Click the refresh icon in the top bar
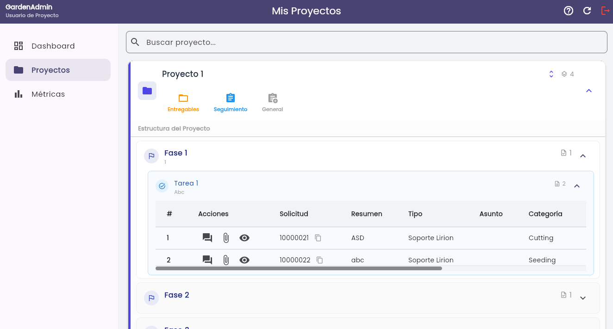613x329 pixels. [x=587, y=11]
